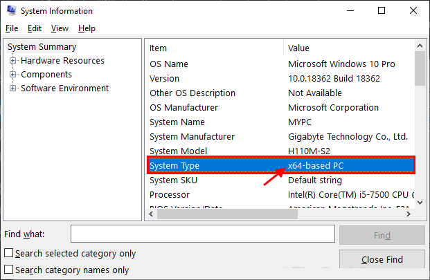
Task: Expand the Hardware Resources node
Action: pyautogui.click(x=12, y=61)
